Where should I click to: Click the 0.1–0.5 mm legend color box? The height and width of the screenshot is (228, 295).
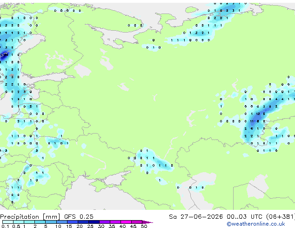tap(8, 222)
